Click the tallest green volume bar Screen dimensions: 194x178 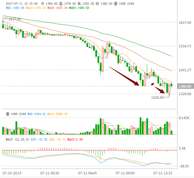(141, 126)
